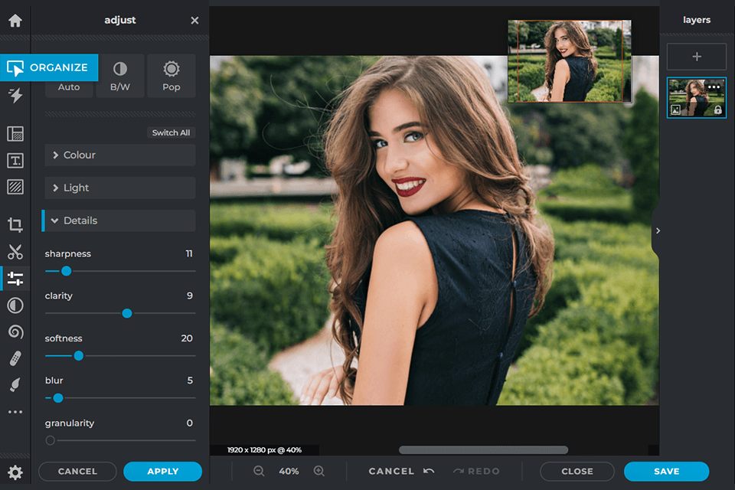The height and width of the screenshot is (490, 735).
Task: Add a new layer with plus button
Action: coord(697,57)
